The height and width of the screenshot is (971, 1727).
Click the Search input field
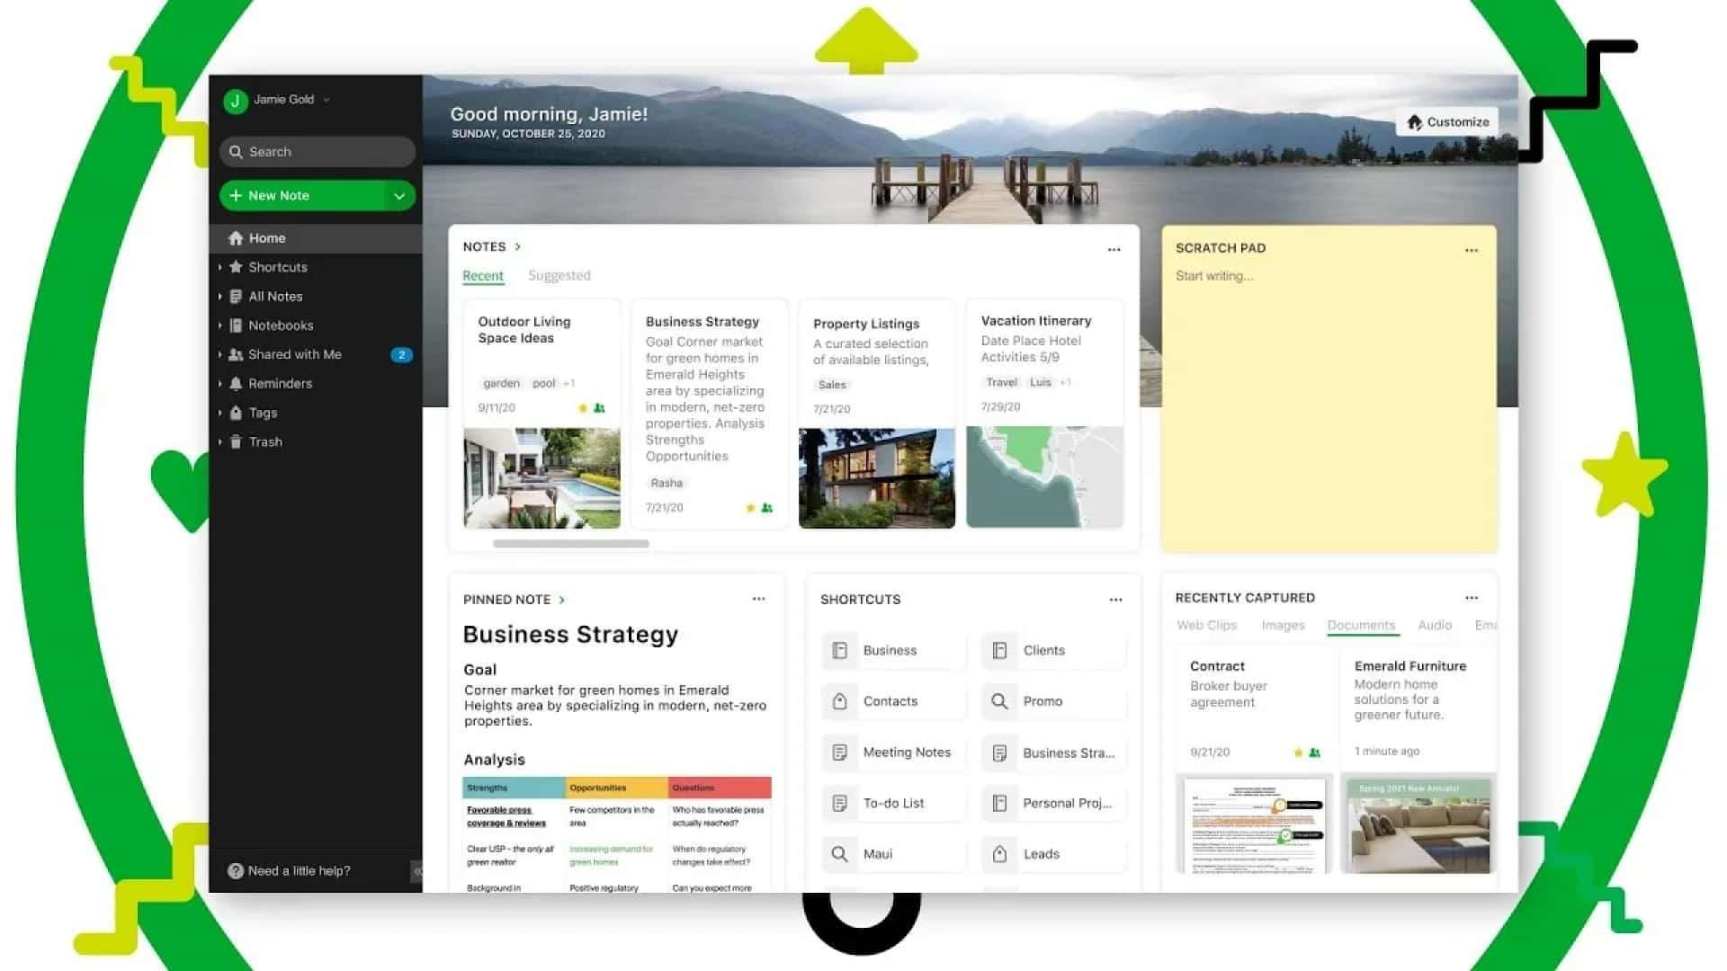click(316, 152)
